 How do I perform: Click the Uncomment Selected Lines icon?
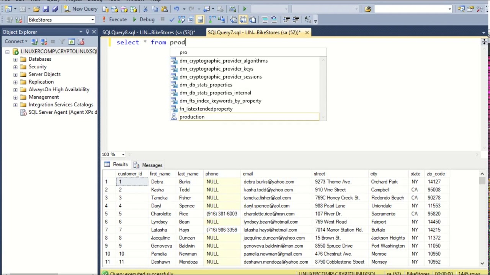click(274, 19)
